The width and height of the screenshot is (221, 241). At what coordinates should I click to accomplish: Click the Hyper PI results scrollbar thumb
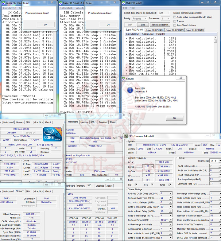215,41
